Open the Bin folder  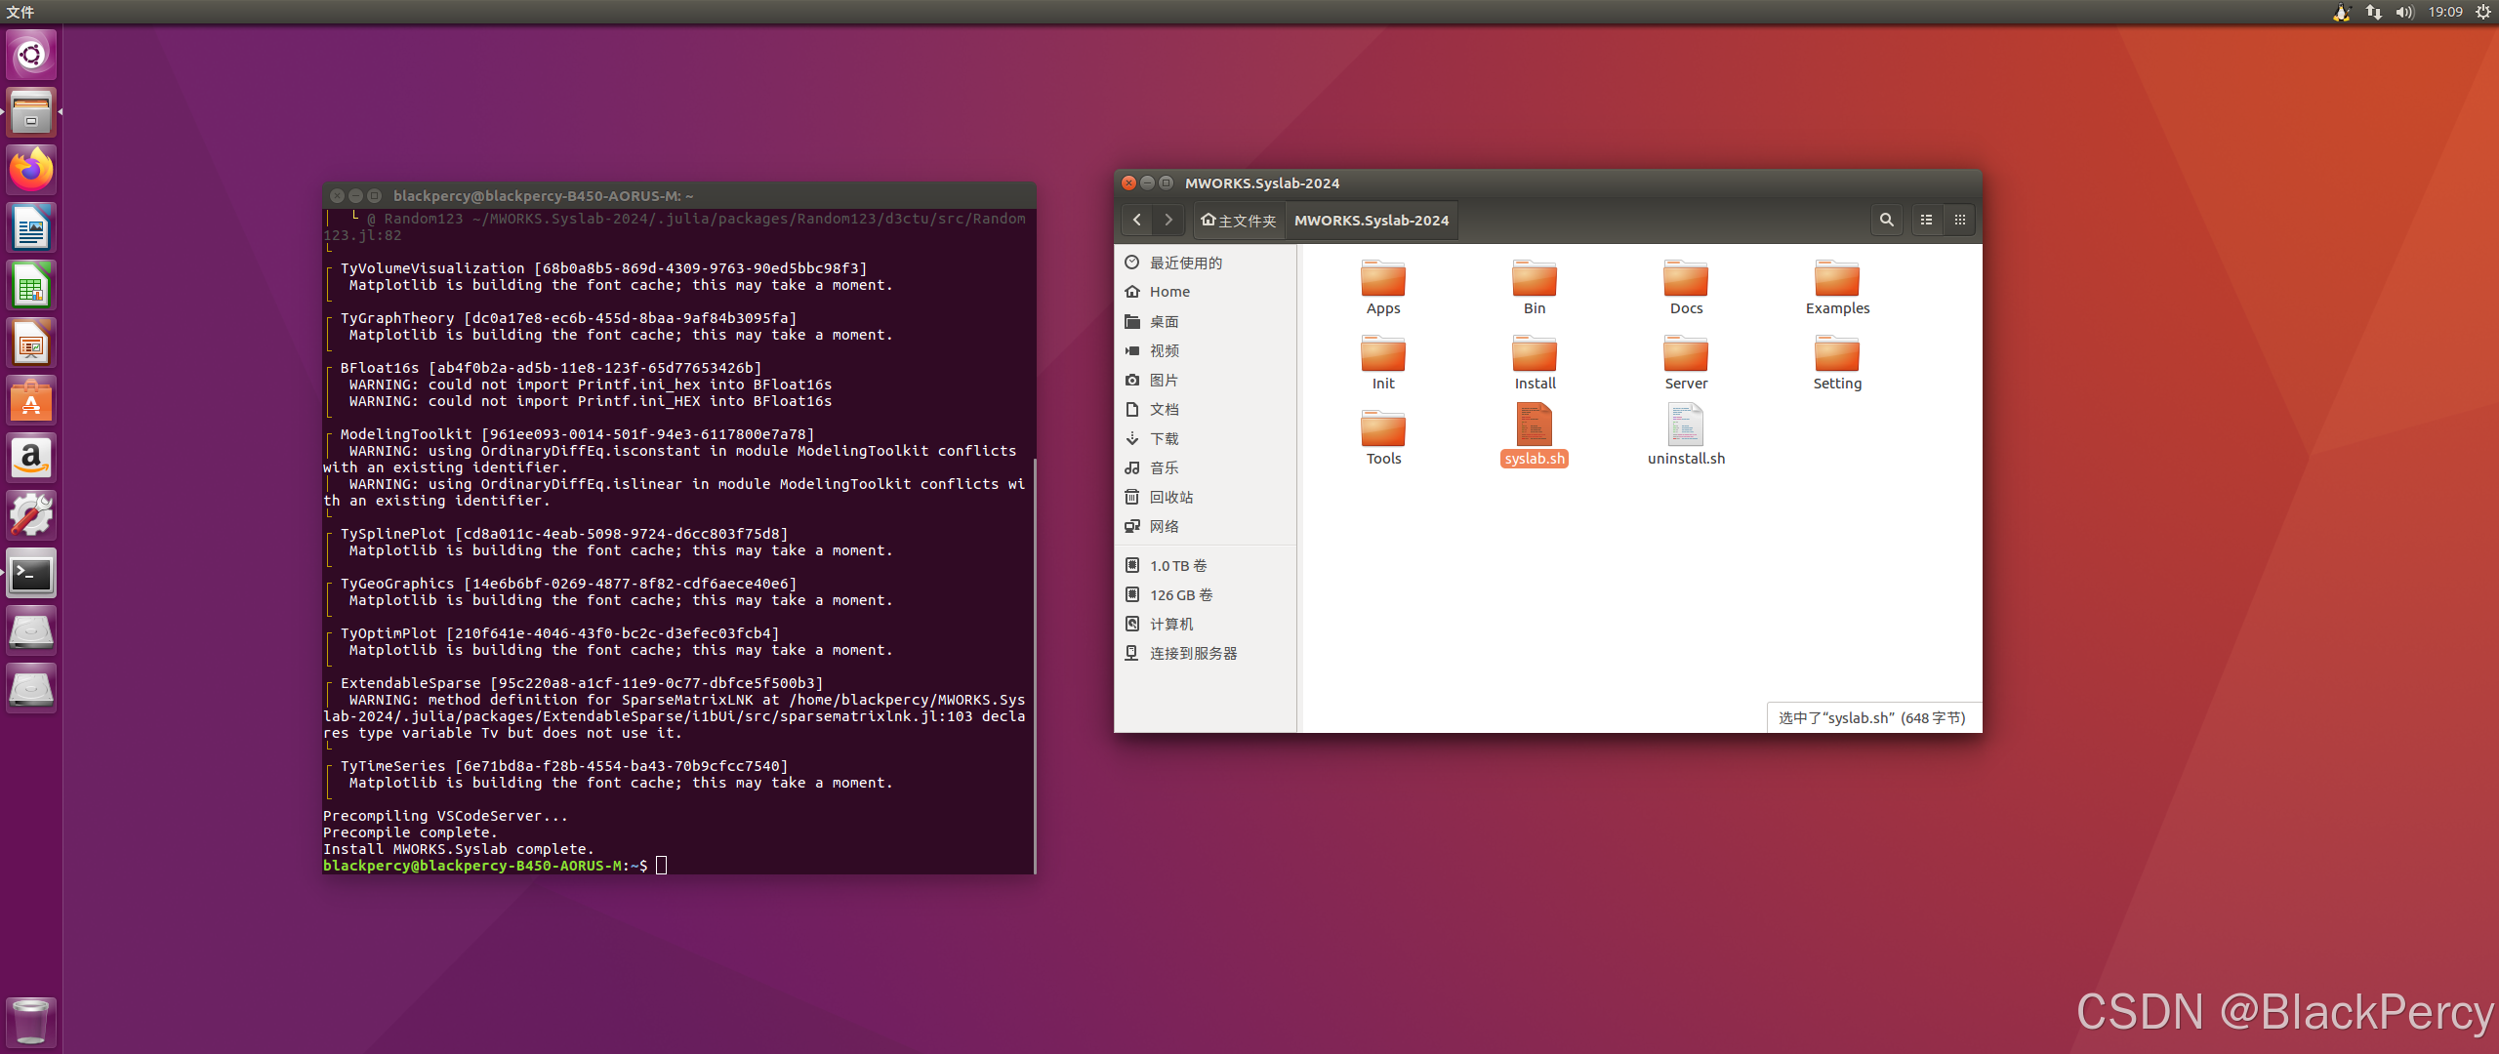coord(1535,288)
